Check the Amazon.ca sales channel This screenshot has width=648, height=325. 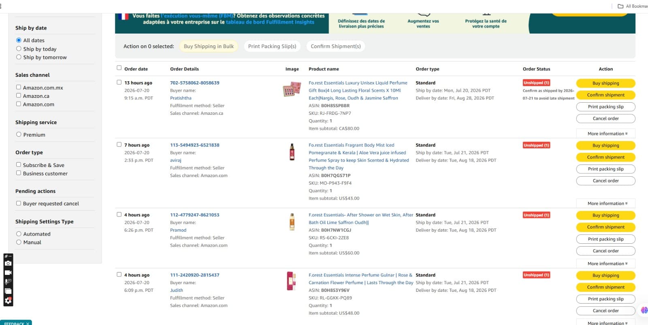[x=19, y=96]
